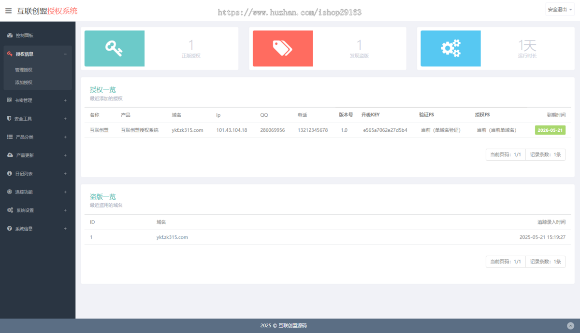Expand 系统设置 with its plus sign
580x333 pixels.
pyautogui.click(x=65, y=210)
